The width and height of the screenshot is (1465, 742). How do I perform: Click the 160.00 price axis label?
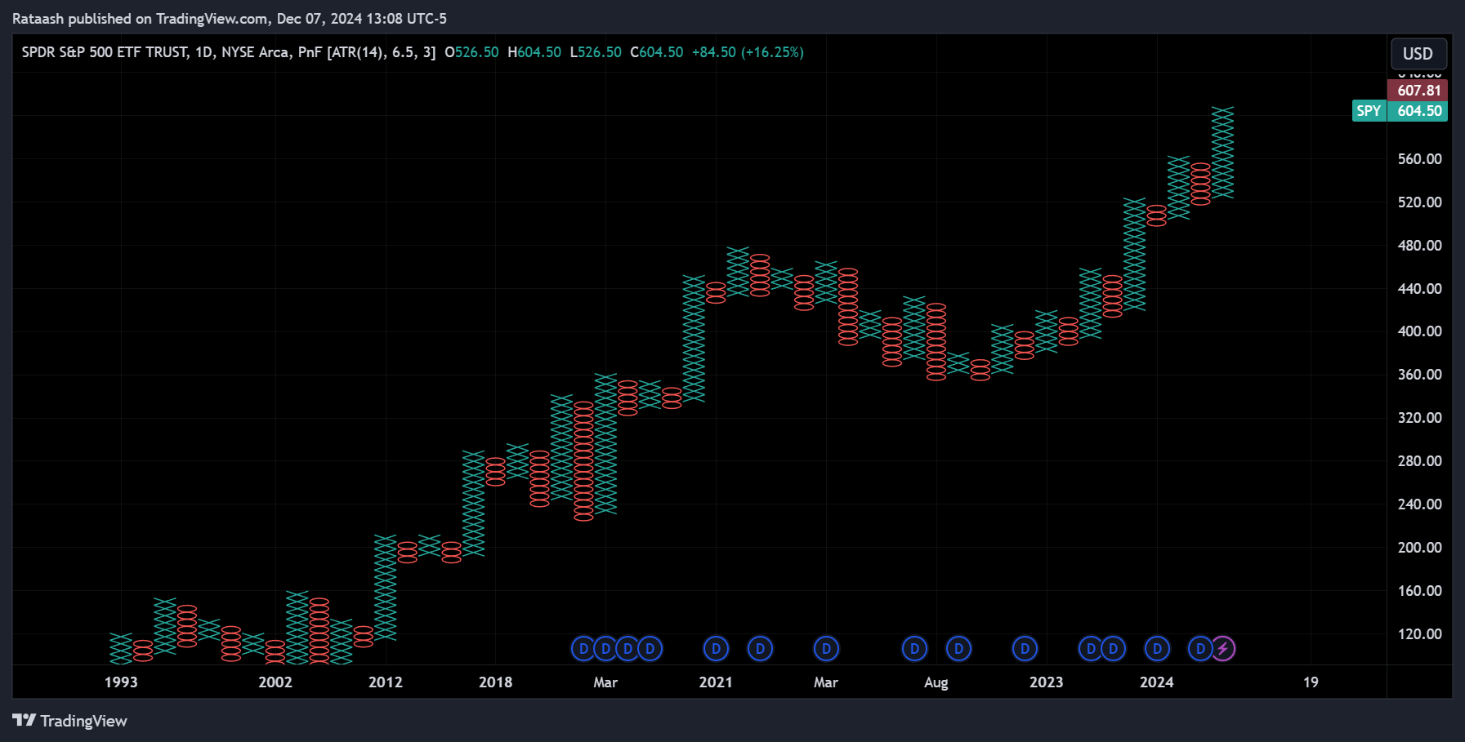pos(1419,591)
